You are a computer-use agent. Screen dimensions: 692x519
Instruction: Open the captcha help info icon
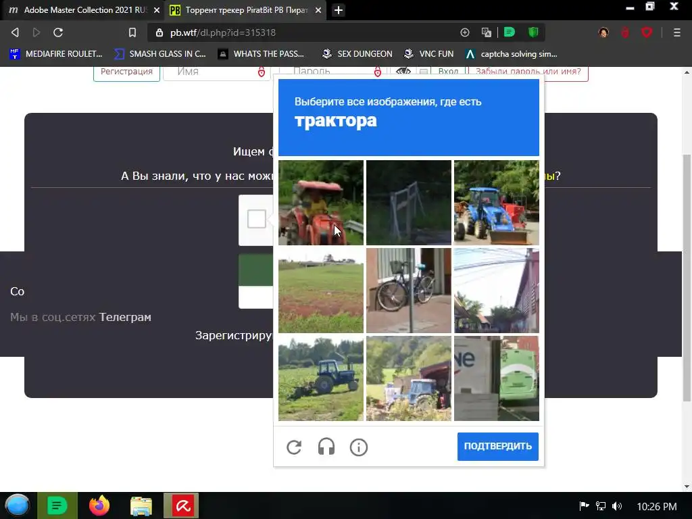[x=358, y=447]
